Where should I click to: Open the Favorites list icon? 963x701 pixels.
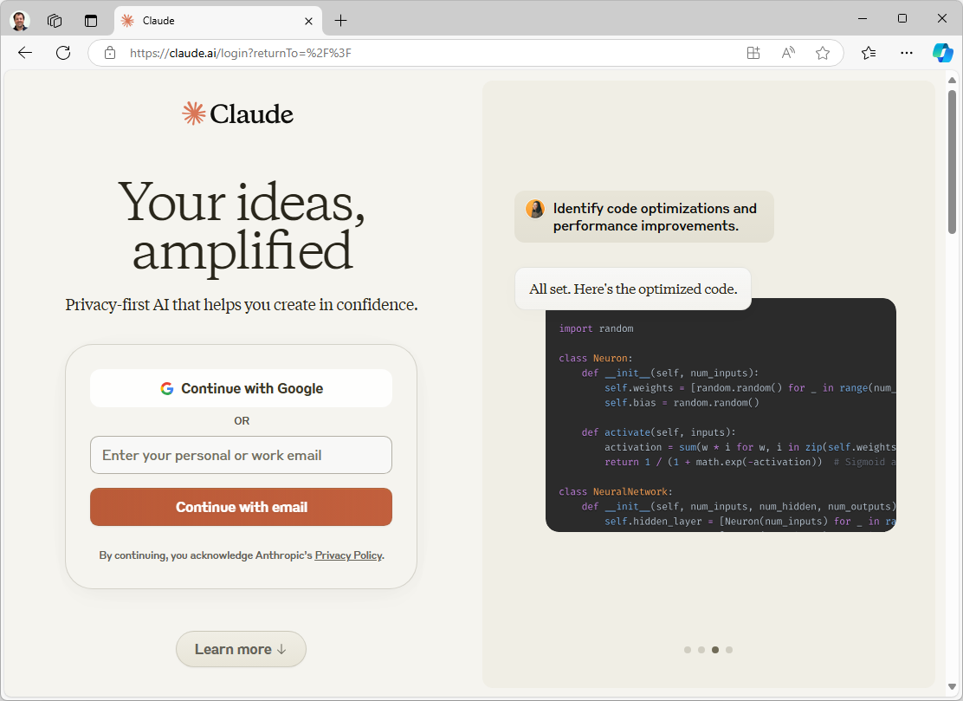click(x=869, y=53)
